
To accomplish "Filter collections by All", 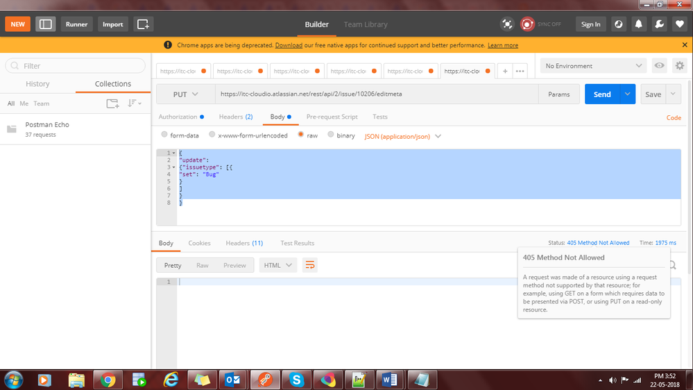I will point(11,103).
